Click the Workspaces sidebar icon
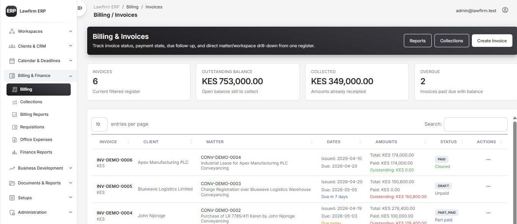 coord(12,31)
